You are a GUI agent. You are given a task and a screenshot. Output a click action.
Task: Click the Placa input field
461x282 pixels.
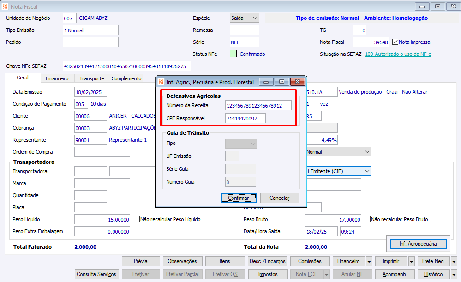(x=90, y=207)
